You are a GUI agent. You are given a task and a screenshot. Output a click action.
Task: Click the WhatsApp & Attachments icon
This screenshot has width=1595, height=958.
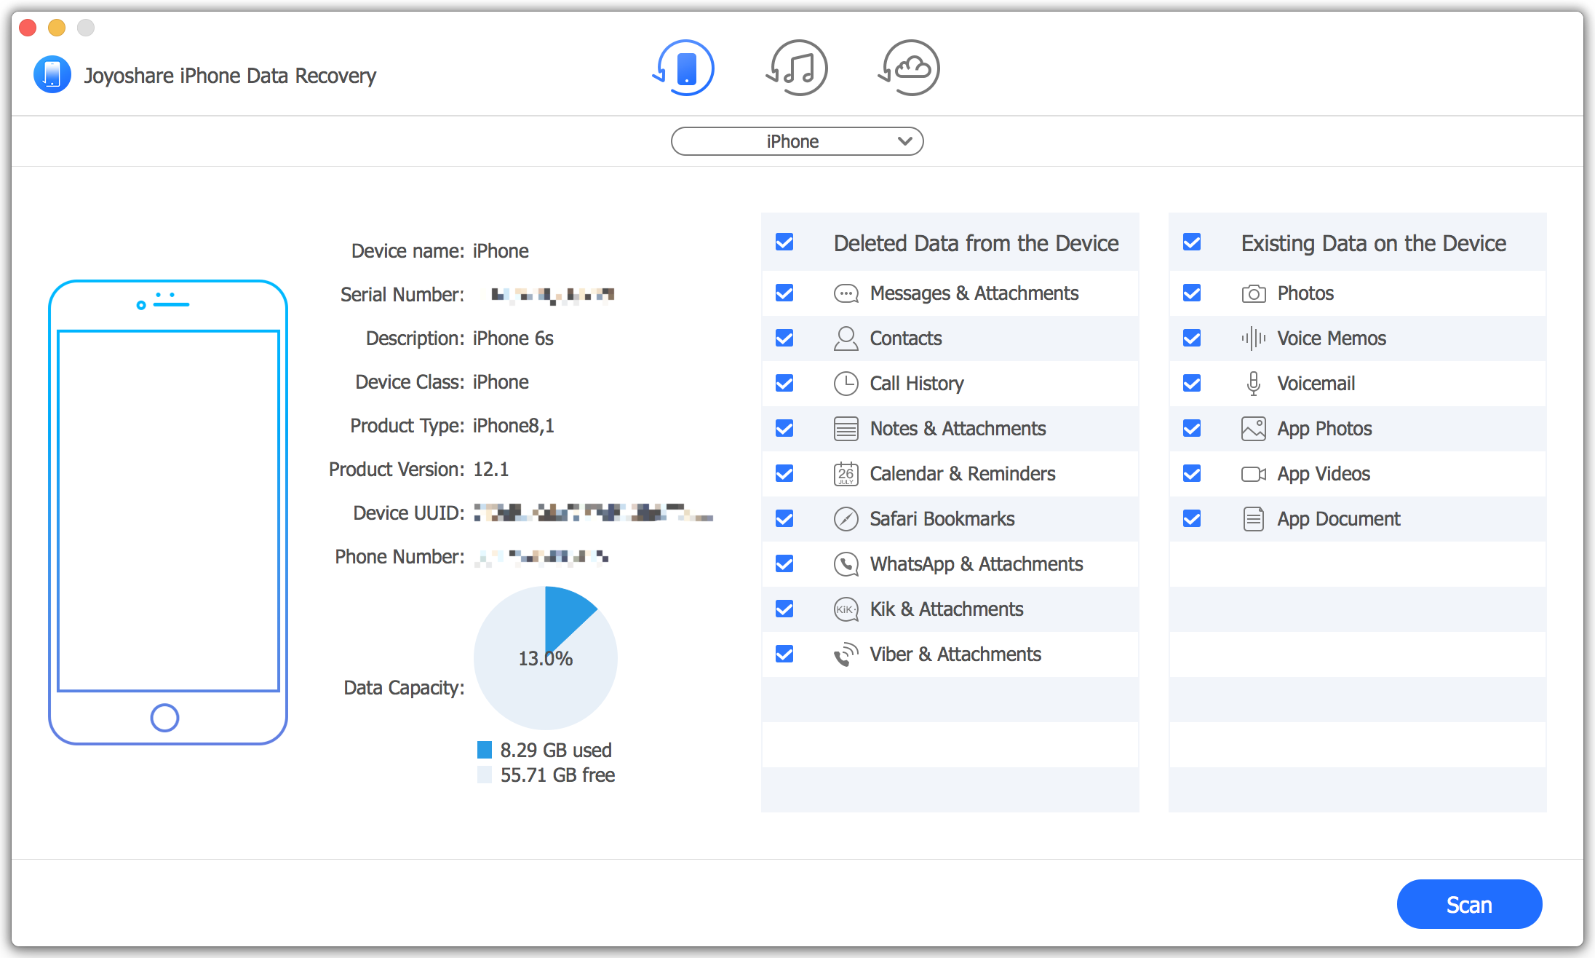(846, 564)
